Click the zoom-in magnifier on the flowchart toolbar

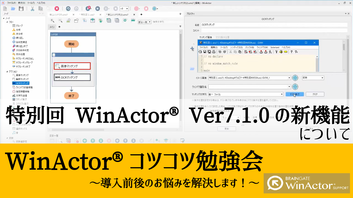52,20
